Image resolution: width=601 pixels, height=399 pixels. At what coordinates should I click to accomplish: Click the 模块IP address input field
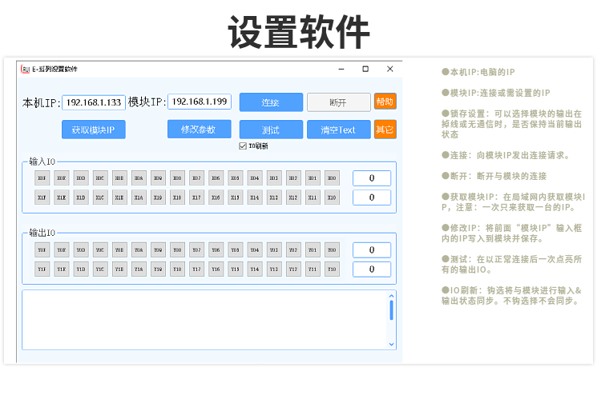pos(200,102)
